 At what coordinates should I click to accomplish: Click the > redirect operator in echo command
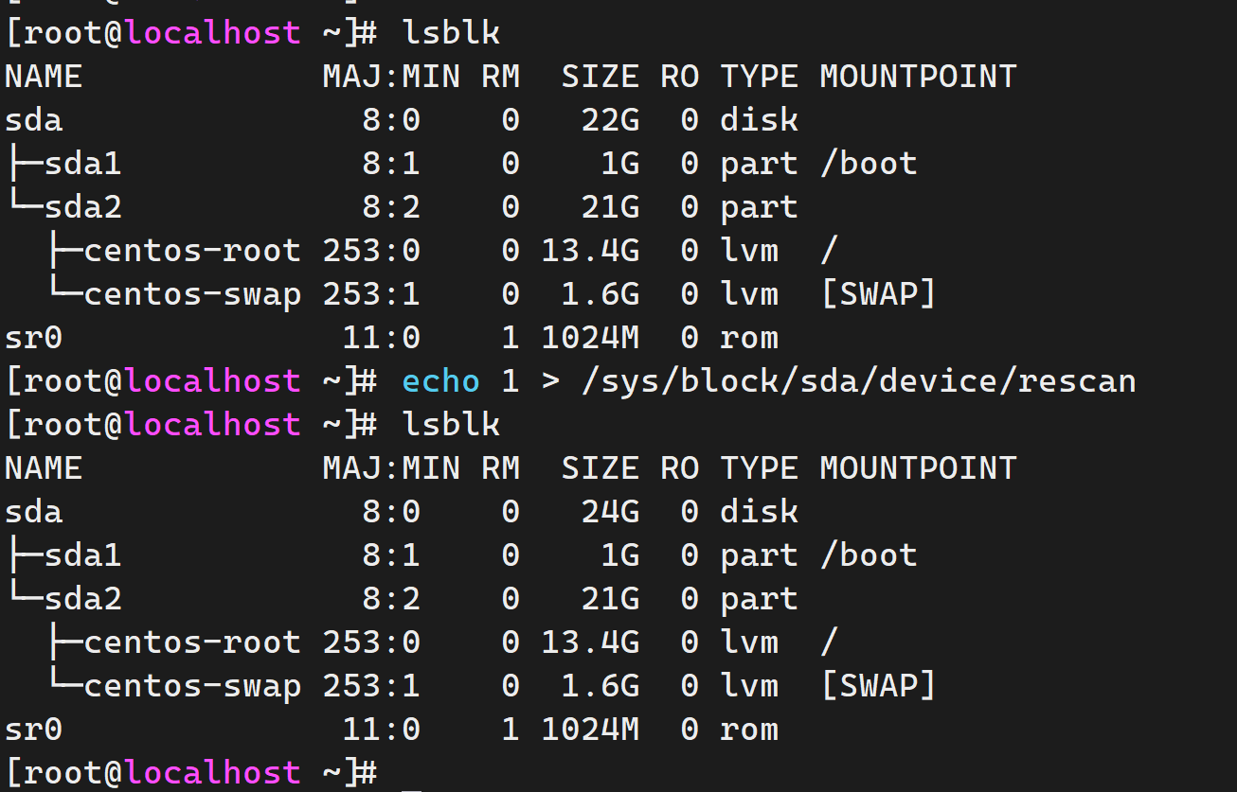(549, 381)
